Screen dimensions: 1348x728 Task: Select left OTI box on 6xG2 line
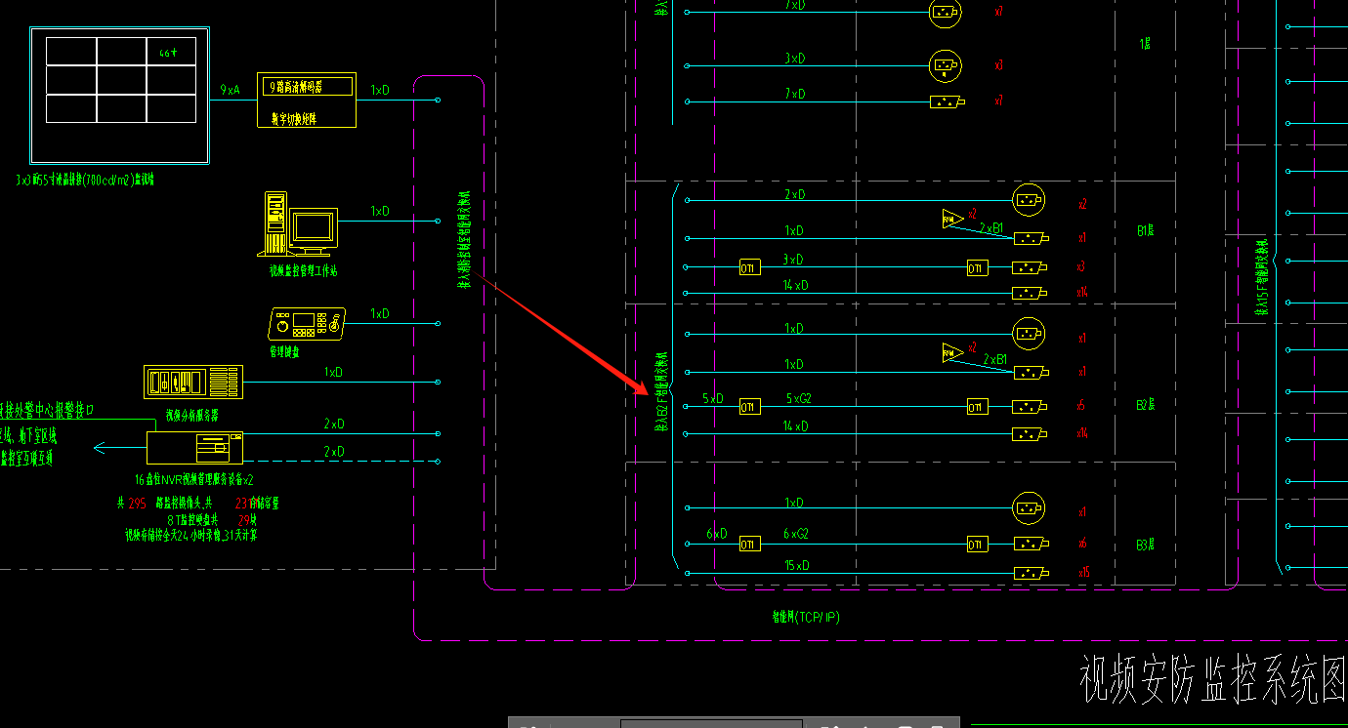pyautogui.click(x=749, y=544)
